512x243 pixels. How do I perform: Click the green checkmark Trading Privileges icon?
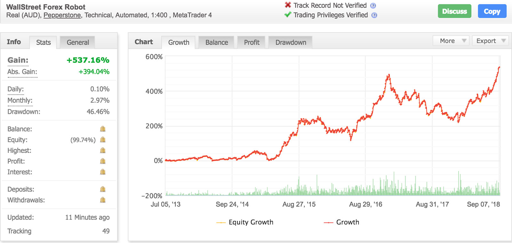(x=288, y=15)
